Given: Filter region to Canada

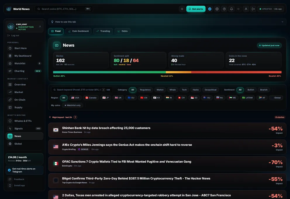Looking at the screenshot, I should 91,98.
